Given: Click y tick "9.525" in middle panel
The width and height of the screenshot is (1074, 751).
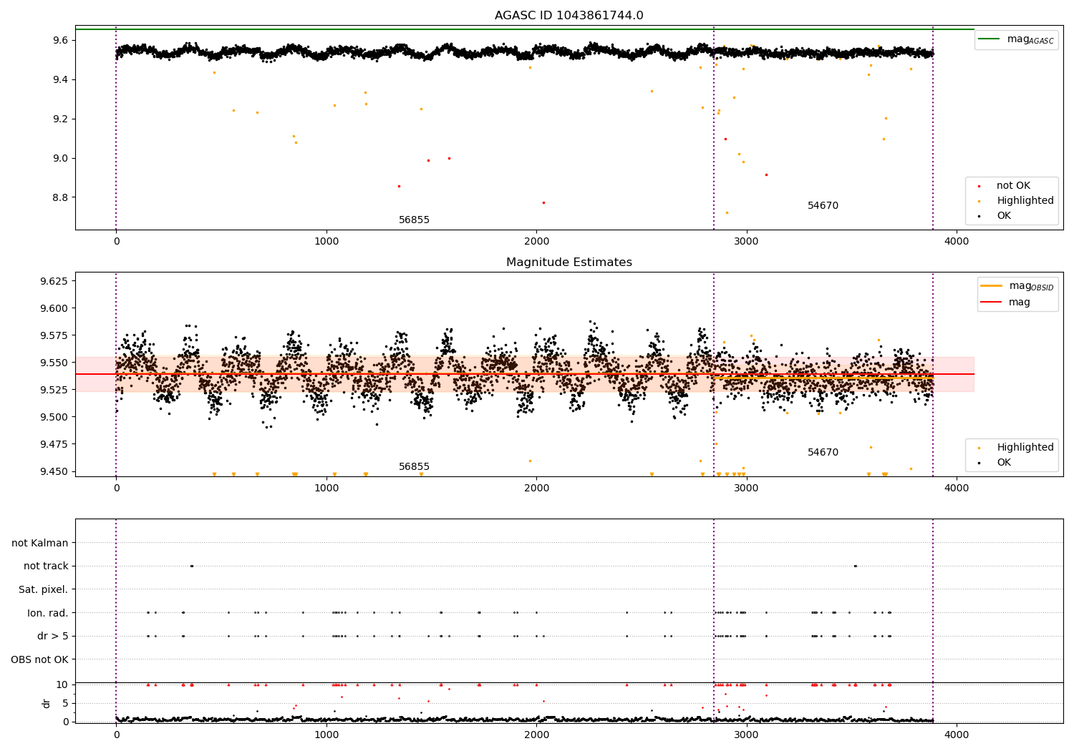Looking at the screenshot, I should tap(54, 390).
